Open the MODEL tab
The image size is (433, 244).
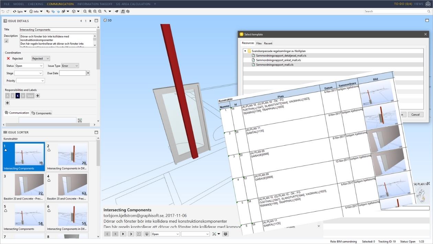tap(19, 4)
